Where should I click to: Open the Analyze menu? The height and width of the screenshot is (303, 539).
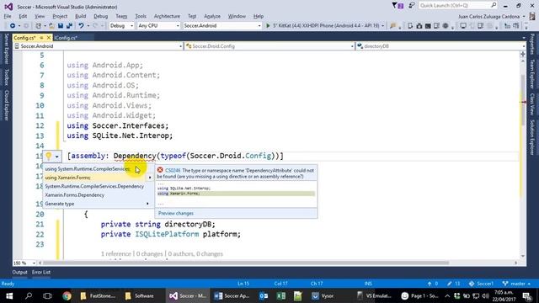point(212,16)
